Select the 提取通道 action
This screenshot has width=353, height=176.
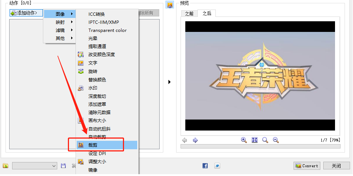point(97,46)
